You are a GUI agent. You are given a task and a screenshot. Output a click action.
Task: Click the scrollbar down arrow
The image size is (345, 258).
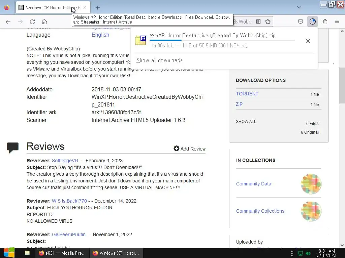pos(342,245)
